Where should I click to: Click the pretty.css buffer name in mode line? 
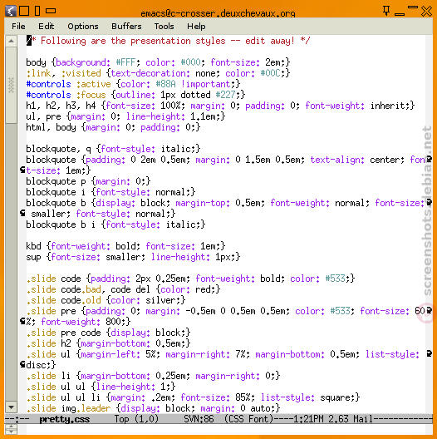[x=64, y=419]
